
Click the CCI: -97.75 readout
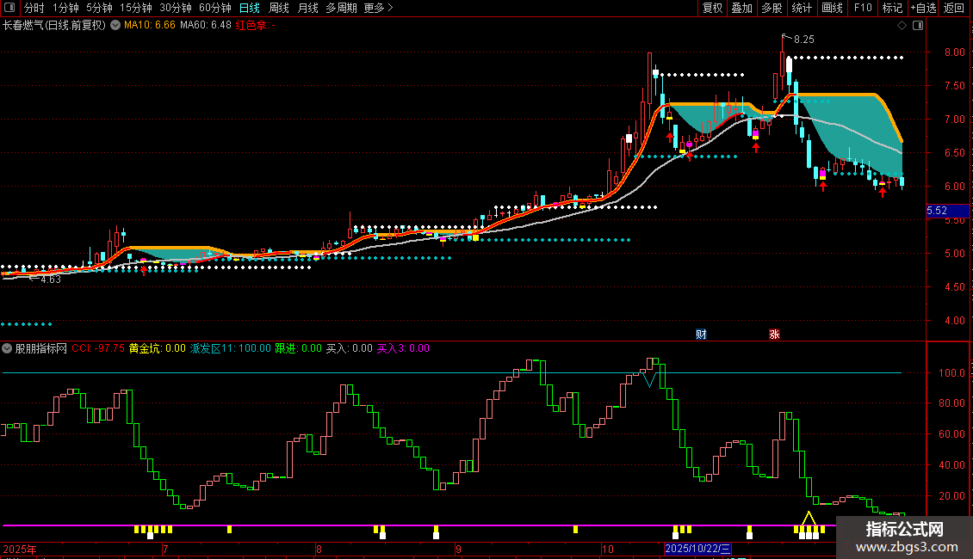pyautogui.click(x=98, y=348)
